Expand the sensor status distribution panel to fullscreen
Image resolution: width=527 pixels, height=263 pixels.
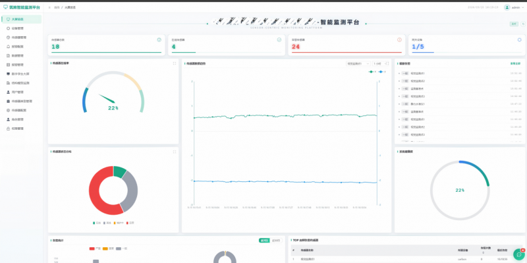pos(175,152)
